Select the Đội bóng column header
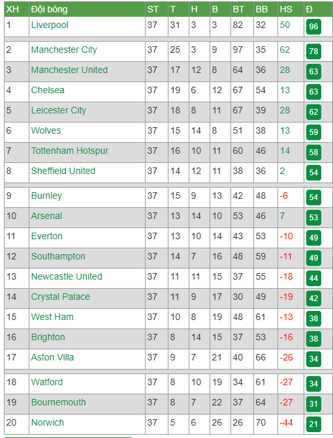Viewport: 333px width, 438px height. click(x=49, y=10)
